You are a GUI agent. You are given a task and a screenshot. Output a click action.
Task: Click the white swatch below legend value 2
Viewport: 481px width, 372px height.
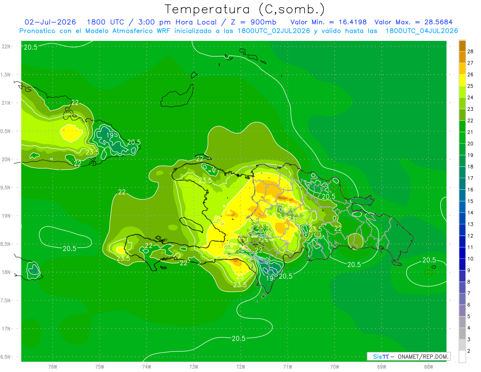point(462,357)
